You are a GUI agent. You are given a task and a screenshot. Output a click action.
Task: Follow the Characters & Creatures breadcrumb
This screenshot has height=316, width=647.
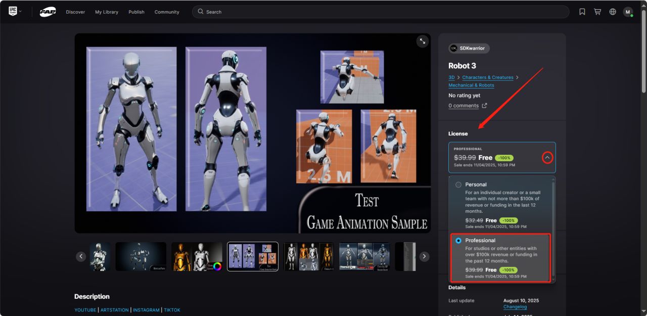488,77
